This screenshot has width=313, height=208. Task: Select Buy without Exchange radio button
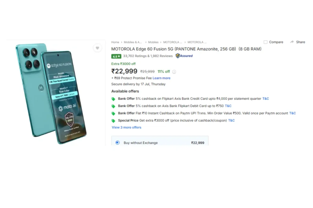117,143
